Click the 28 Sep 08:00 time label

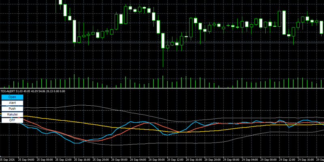coord(156,160)
